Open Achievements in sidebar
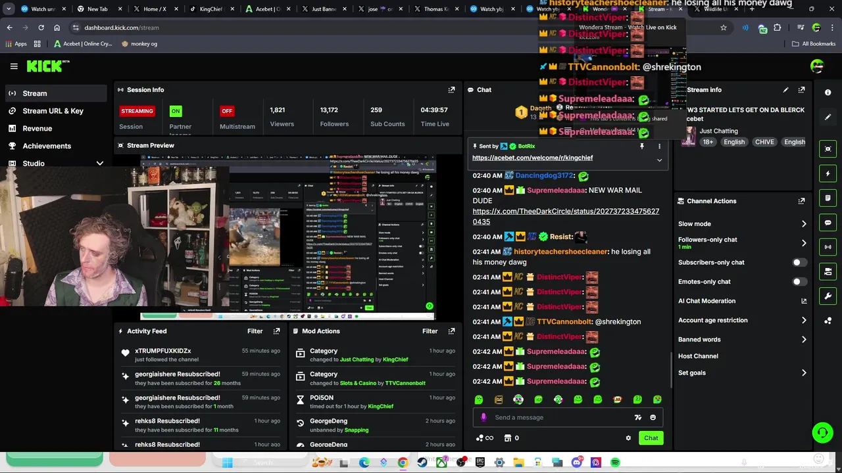This screenshot has width=842, height=473. [x=55, y=146]
